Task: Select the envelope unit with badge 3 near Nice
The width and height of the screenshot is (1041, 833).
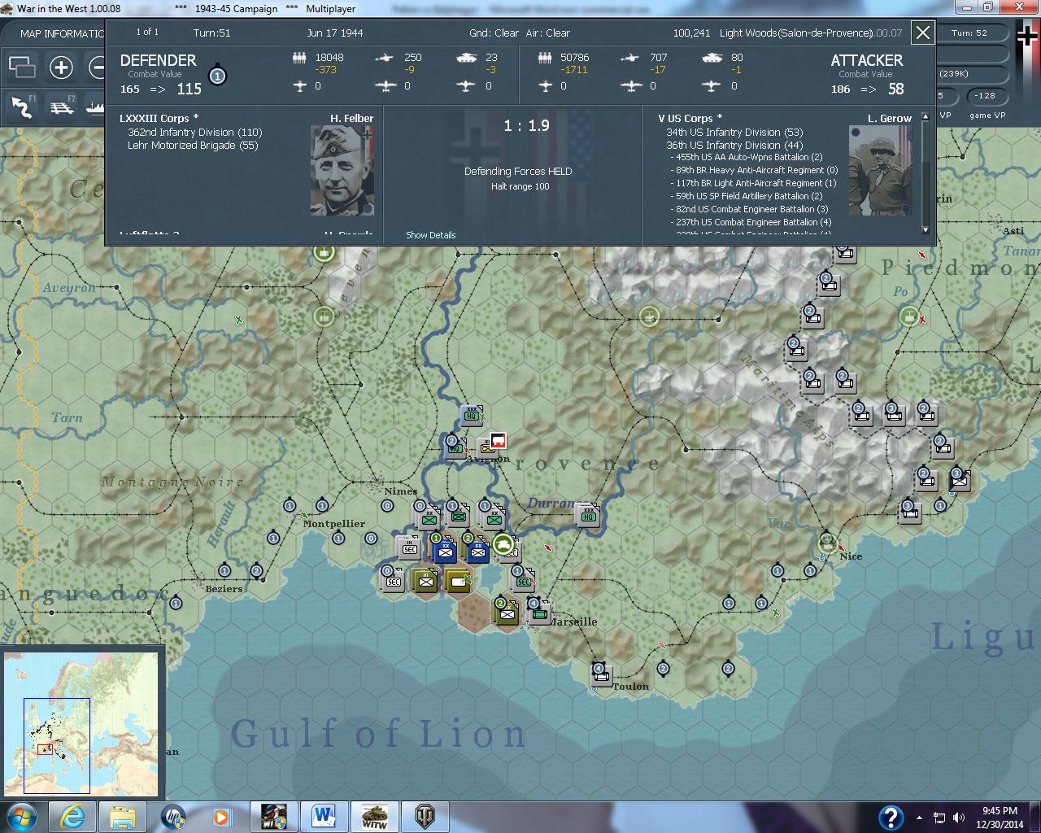Action: tap(960, 480)
